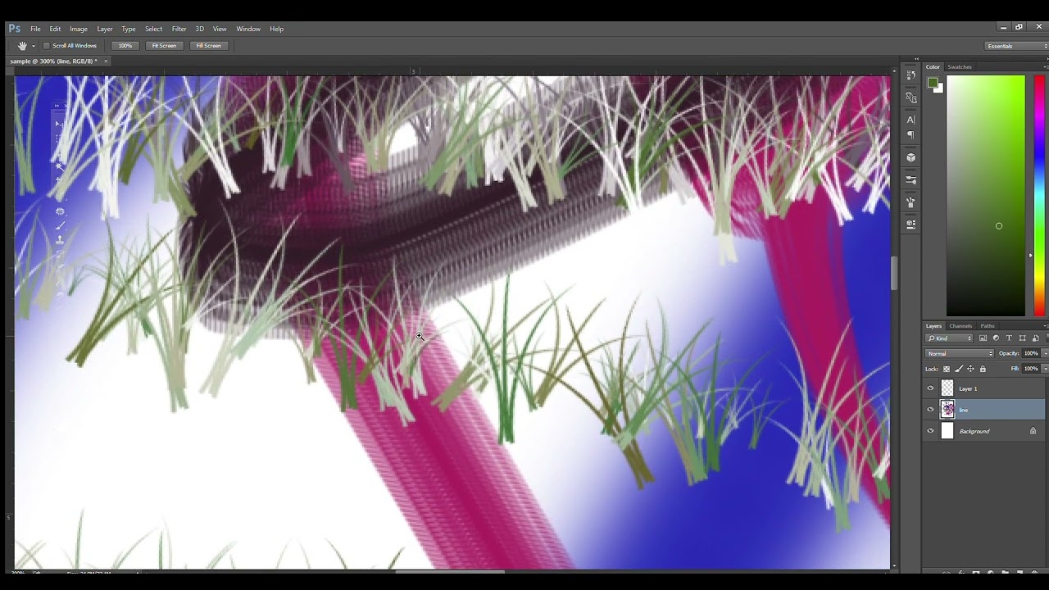Open the Tool Presets panel icon
The height and width of the screenshot is (590, 1049).
point(910,202)
